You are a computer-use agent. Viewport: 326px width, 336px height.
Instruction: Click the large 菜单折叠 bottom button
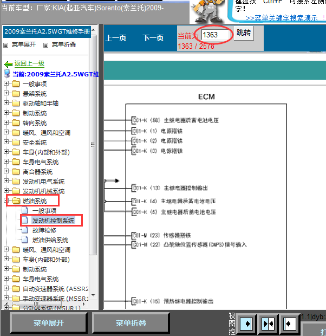[x=131, y=323]
